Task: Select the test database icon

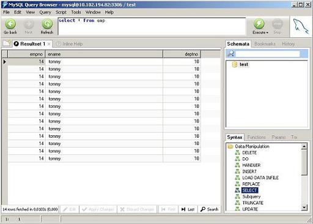Action: click(235, 64)
